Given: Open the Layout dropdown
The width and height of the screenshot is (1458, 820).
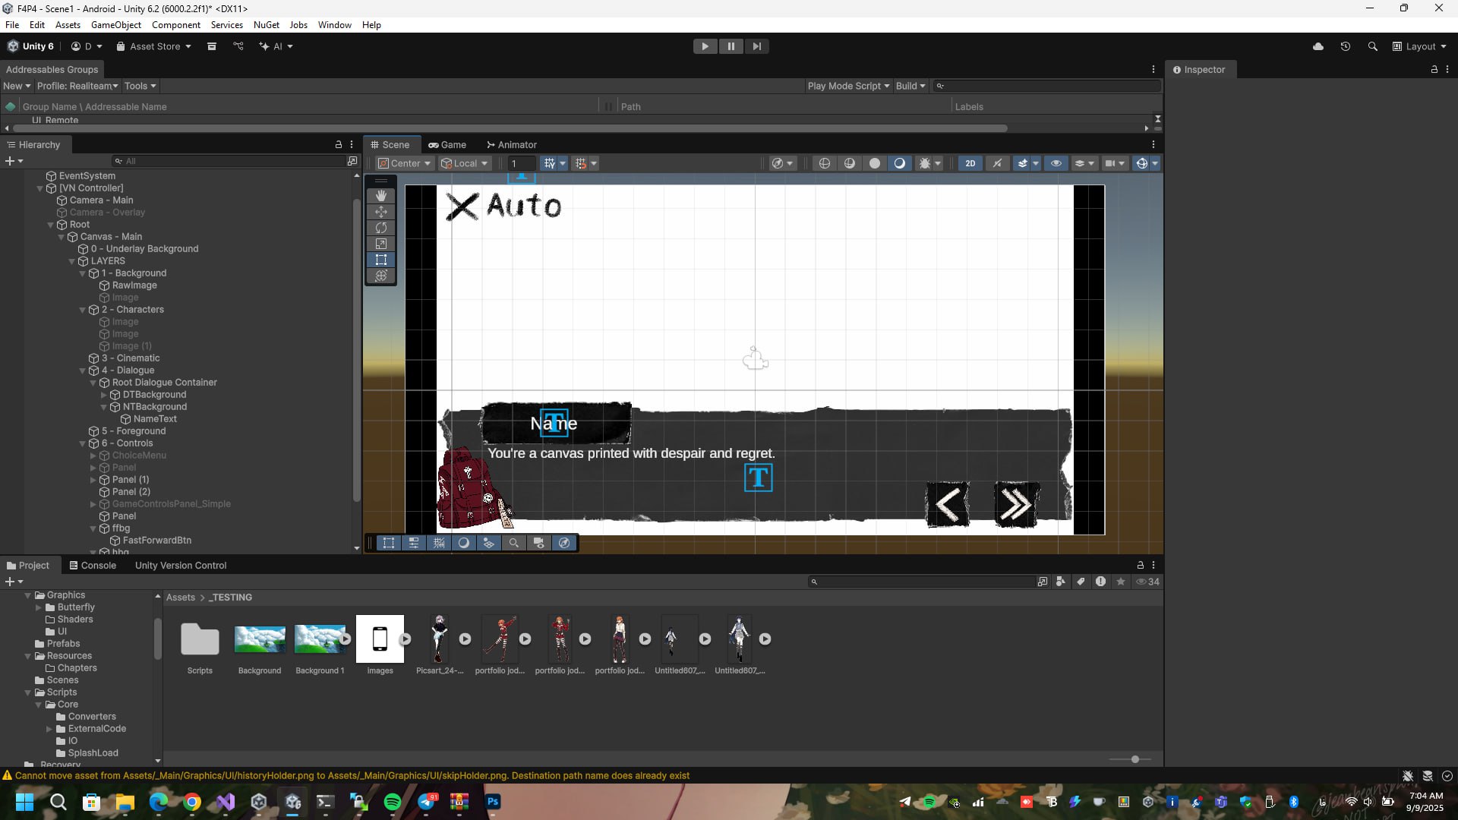Looking at the screenshot, I should coord(1419,46).
